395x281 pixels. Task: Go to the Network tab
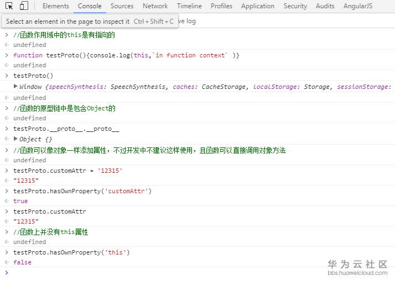coord(155,6)
